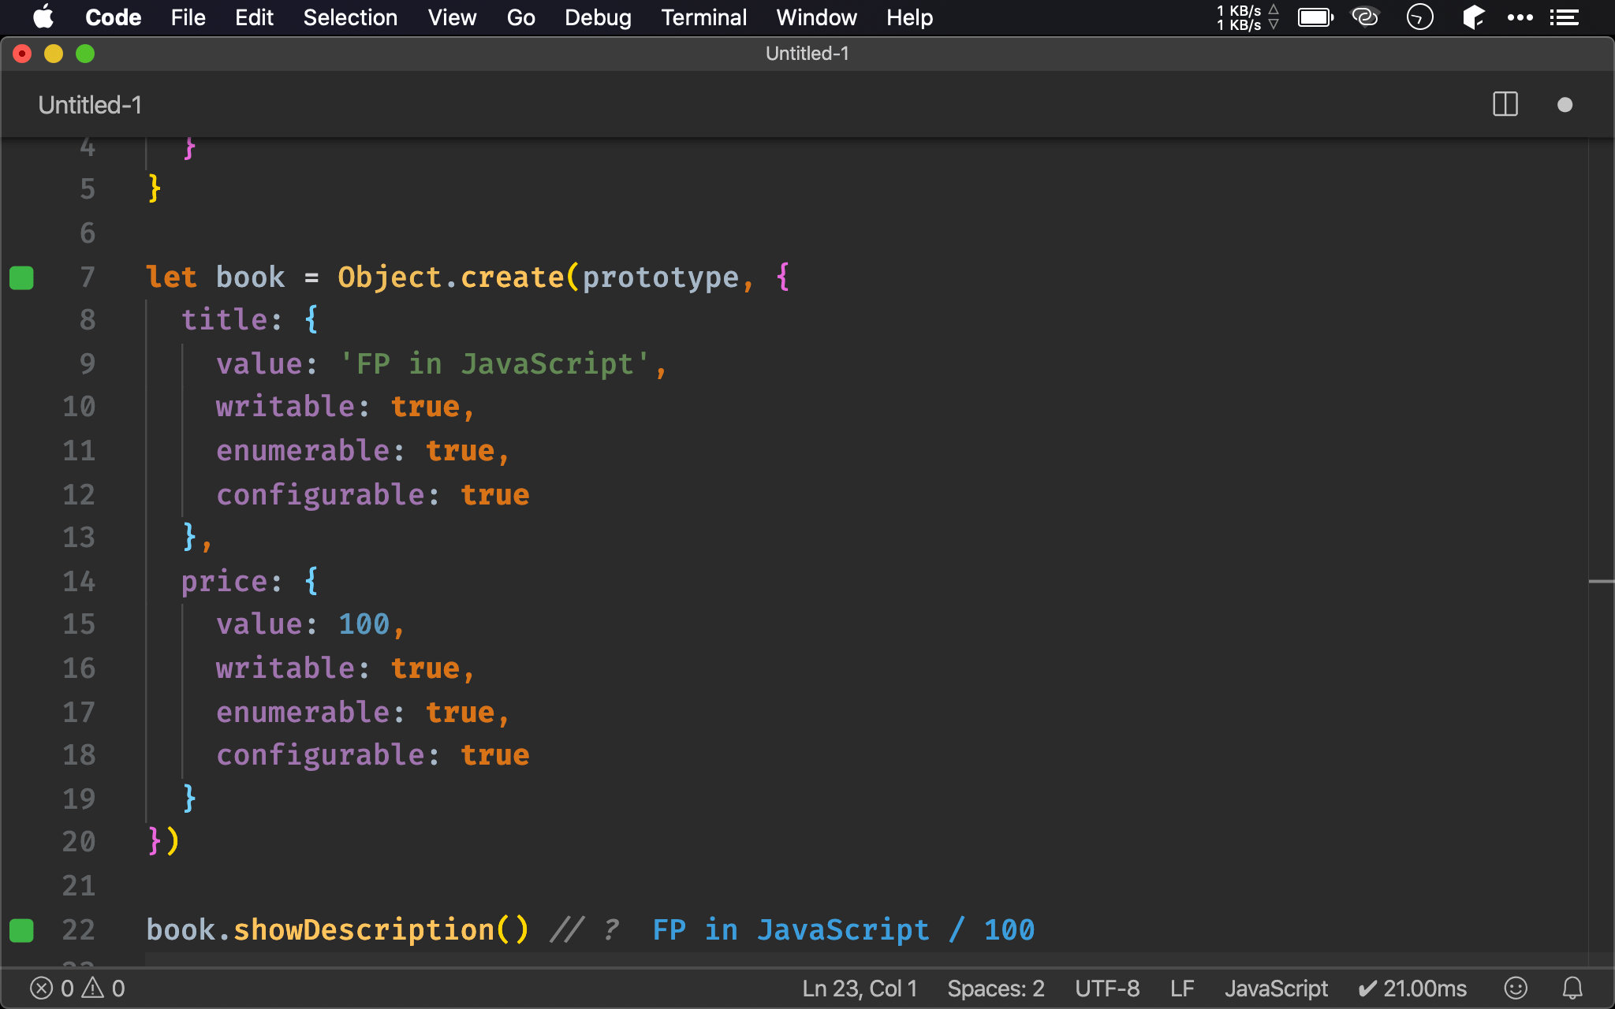Click the yellow minimize window button
Image resolution: width=1615 pixels, height=1009 pixels.
pos(54,54)
